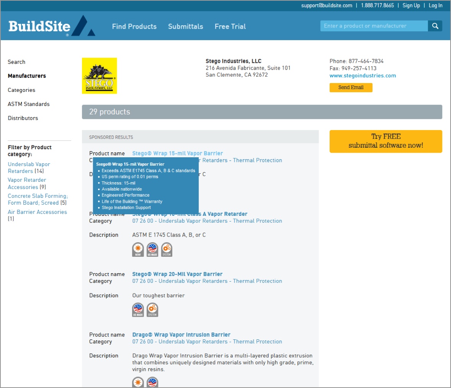
Task: Click the 1.888.717.8665 phone number
Action: (x=377, y=5)
